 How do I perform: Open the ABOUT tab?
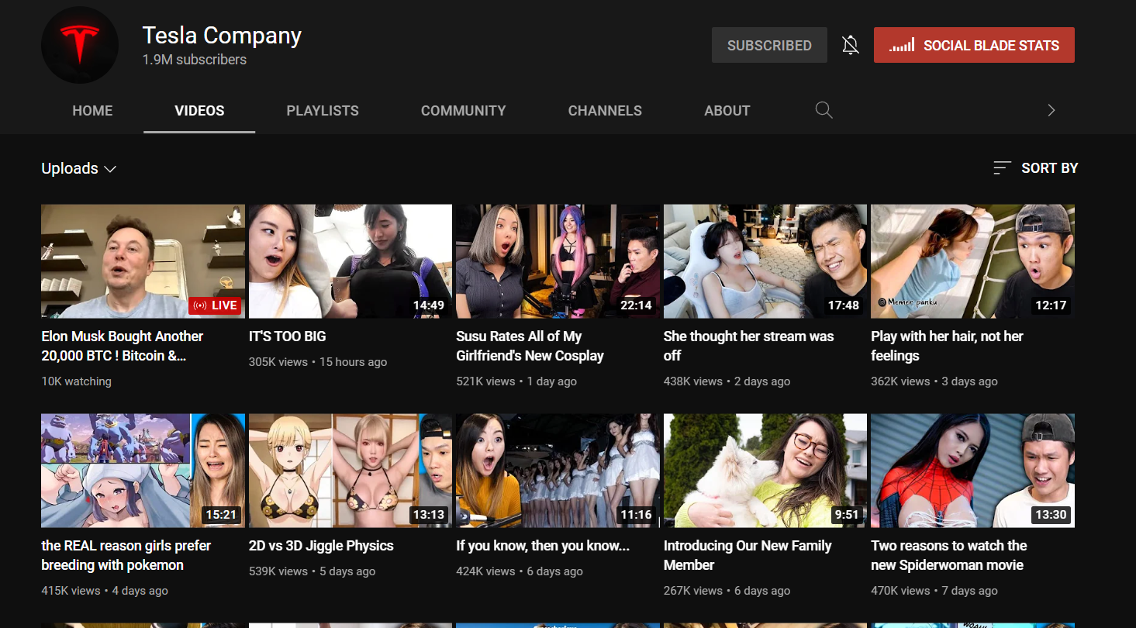(x=727, y=111)
